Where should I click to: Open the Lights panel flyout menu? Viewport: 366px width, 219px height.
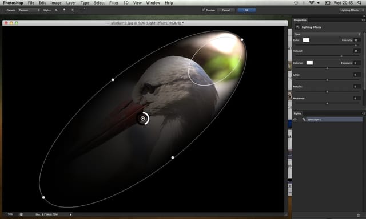click(363, 113)
